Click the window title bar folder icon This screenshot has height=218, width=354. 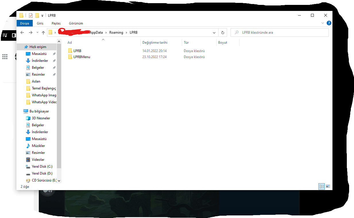tap(21, 15)
